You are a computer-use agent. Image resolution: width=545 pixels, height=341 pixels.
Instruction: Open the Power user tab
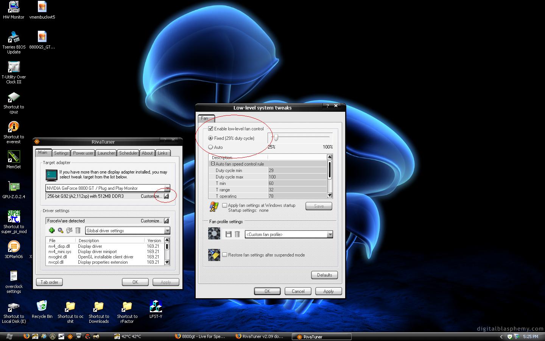(83, 153)
